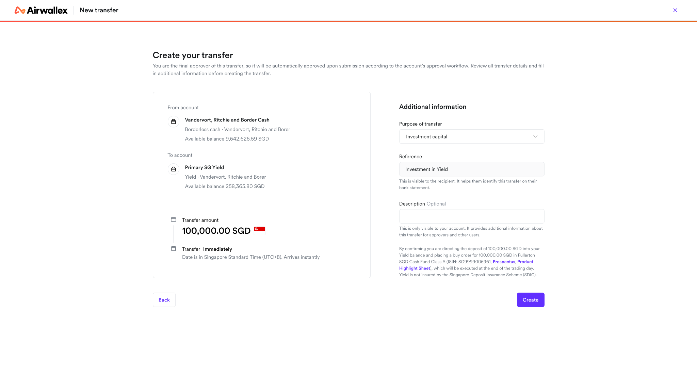Click the Airwallex logo
Image resolution: width=697 pixels, height=392 pixels.
pos(41,10)
